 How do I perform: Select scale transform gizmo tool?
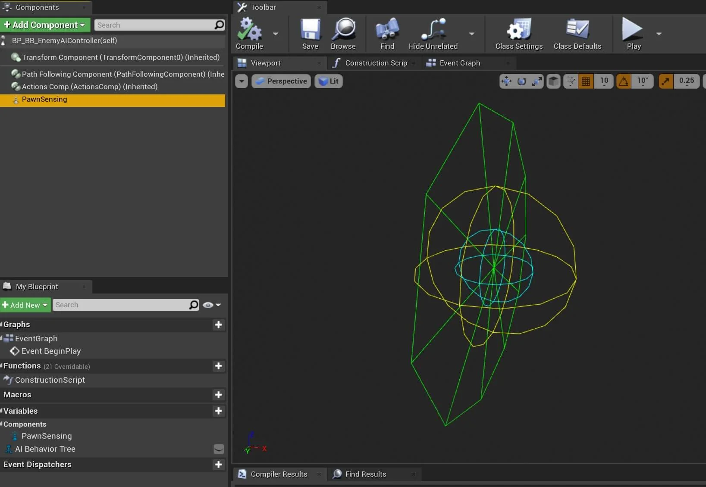(537, 81)
